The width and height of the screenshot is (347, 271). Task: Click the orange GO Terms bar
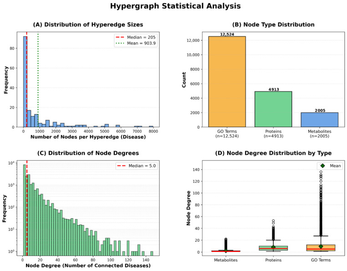click(227, 82)
